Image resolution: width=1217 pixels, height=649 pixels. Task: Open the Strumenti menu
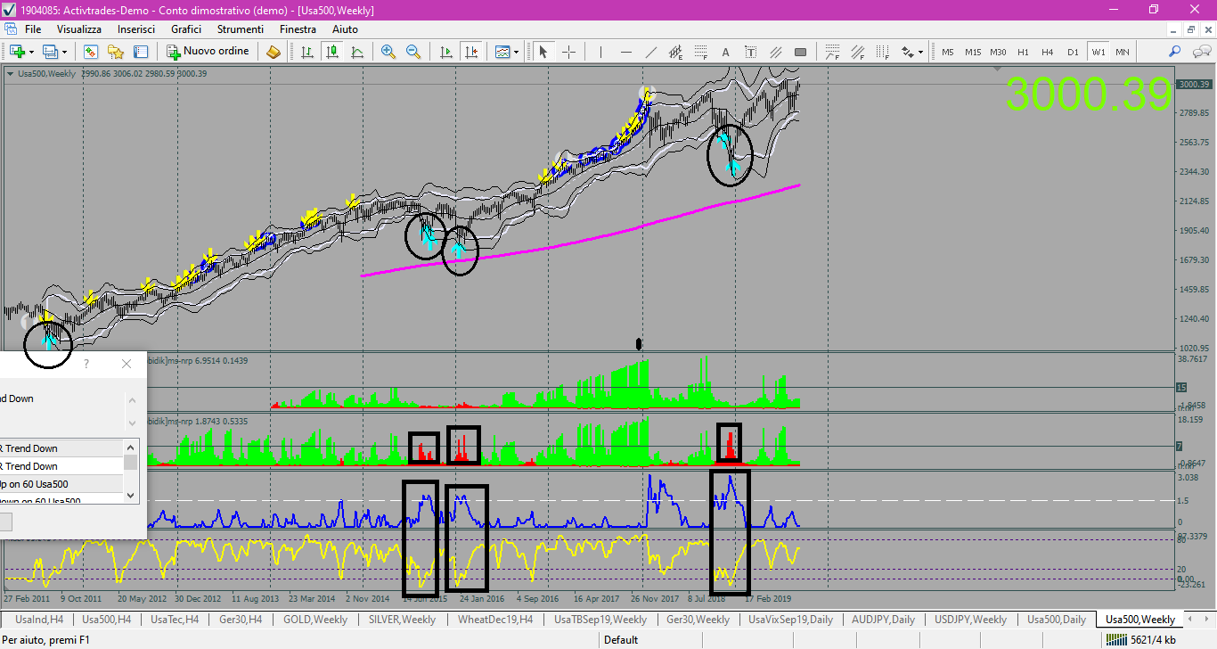[x=241, y=29]
